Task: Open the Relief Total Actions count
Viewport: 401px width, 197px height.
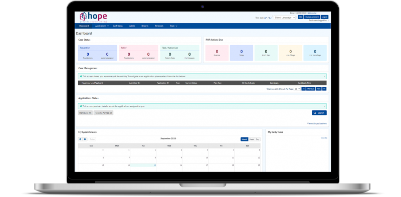Action: 129,55
